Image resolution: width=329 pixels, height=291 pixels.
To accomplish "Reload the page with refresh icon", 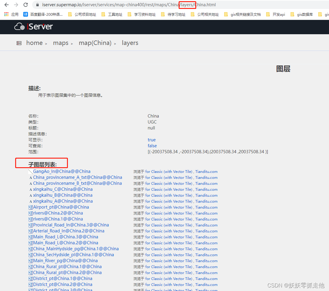I will (x=26, y=5).
